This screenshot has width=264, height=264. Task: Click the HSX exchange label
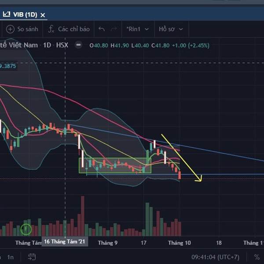(62, 45)
